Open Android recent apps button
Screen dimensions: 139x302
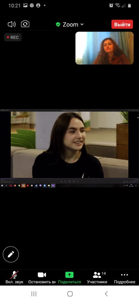click(x=34, y=294)
